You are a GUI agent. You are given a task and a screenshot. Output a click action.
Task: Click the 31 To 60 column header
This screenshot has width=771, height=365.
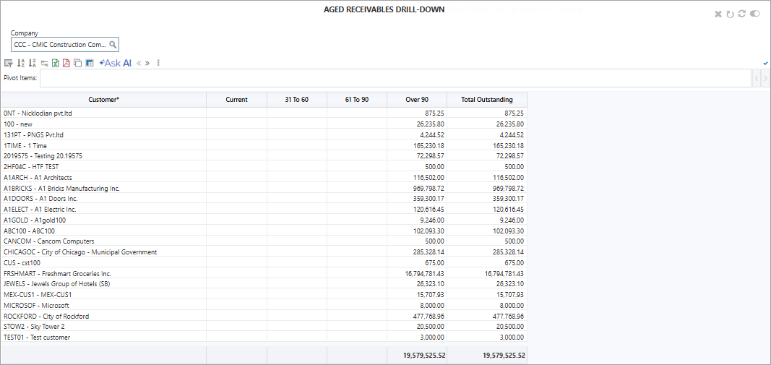(297, 100)
